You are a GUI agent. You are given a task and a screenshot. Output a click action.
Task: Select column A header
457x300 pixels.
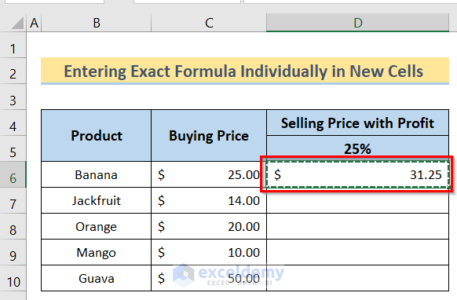34,23
